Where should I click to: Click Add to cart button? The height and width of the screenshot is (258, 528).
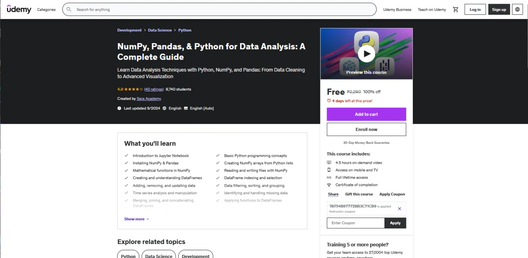point(366,114)
